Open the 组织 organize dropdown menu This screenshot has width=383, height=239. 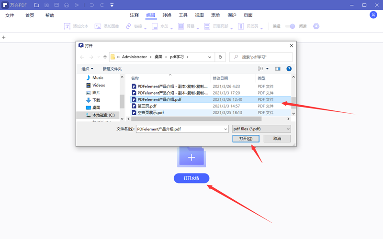point(87,69)
